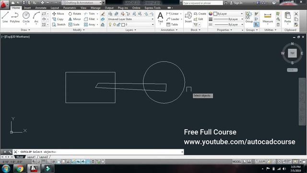Screen dimensions: 307x173
Task: Select the Polyline tool
Action: coord(15,17)
